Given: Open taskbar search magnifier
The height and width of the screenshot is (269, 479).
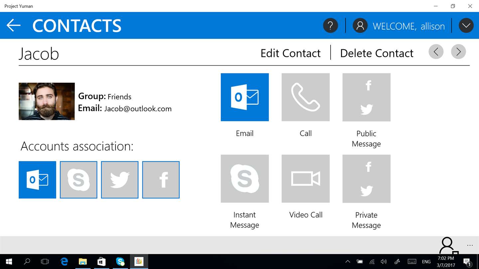Looking at the screenshot, I should pos(27,262).
